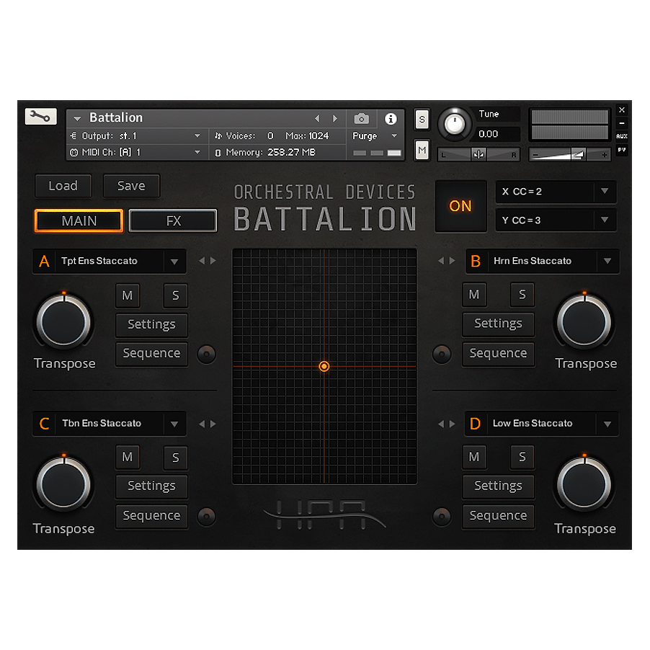Center the pan with the speaker icon
The image size is (650, 650).
tap(478, 153)
